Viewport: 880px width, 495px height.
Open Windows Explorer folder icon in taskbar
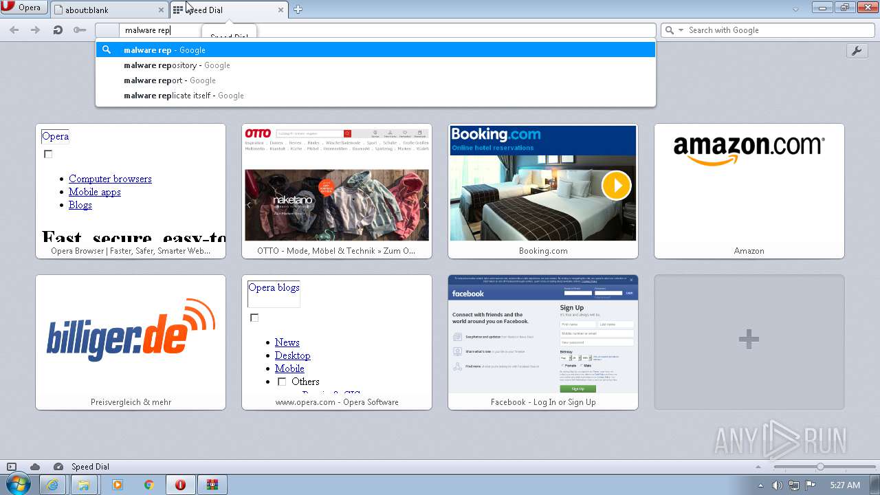point(84,485)
